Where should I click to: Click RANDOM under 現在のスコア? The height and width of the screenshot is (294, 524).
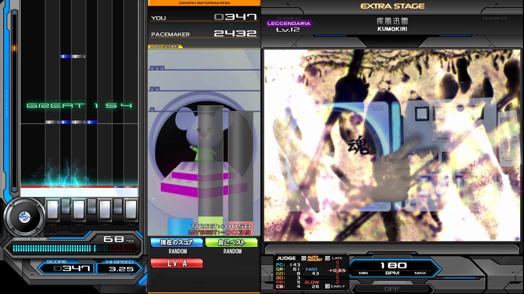(x=178, y=252)
